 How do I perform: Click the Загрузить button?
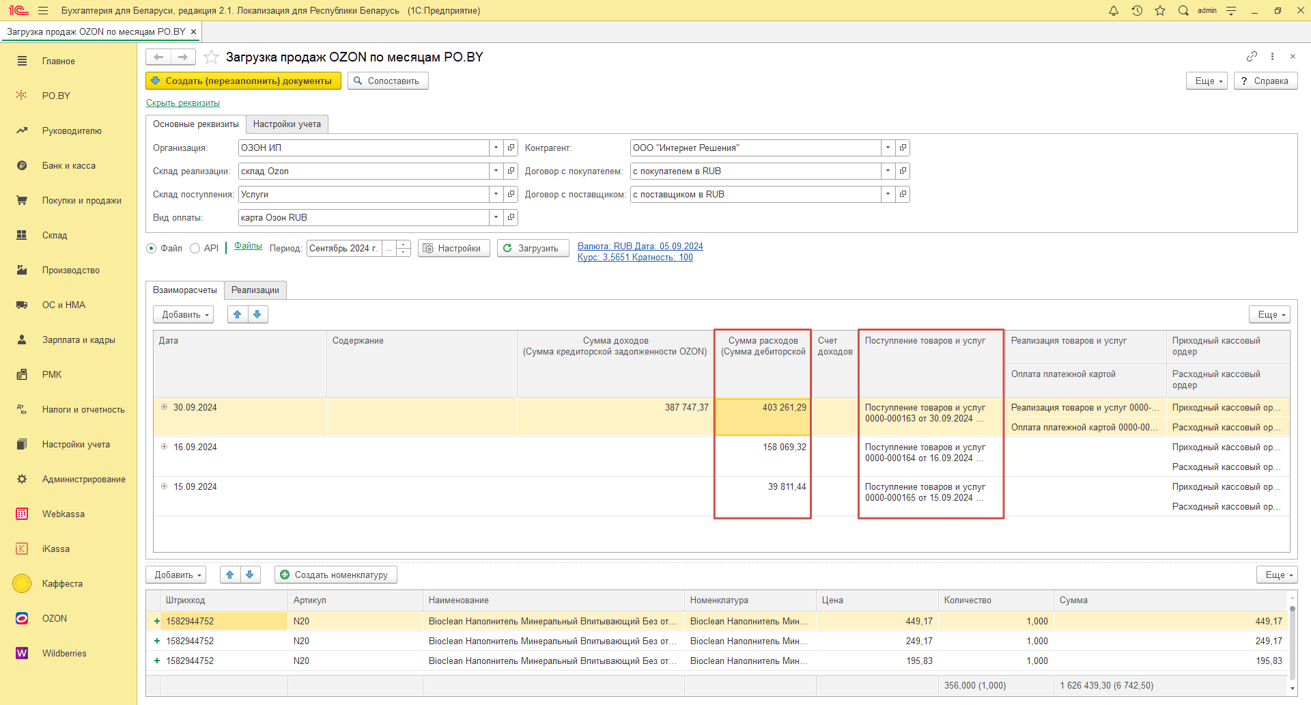click(x=533, y=248)
